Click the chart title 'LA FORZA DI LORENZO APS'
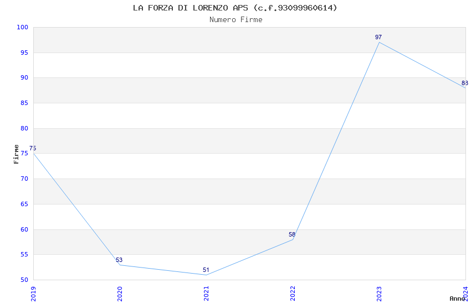This screenshot has width=471, height=304. pos(191,8)
